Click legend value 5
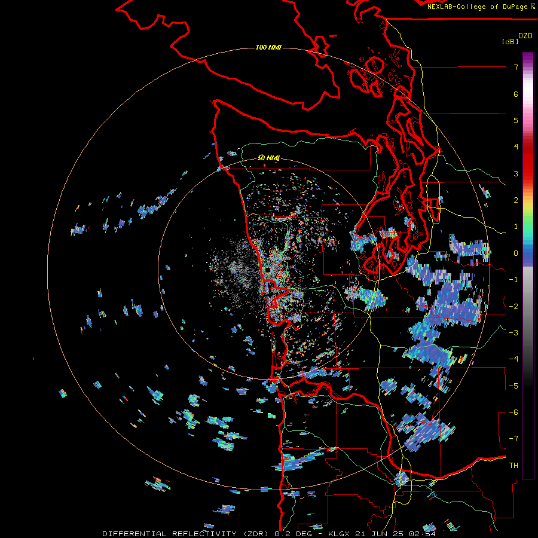Viewport: 538px width, 538px height. pyautogui.click(x=516, y=120)
